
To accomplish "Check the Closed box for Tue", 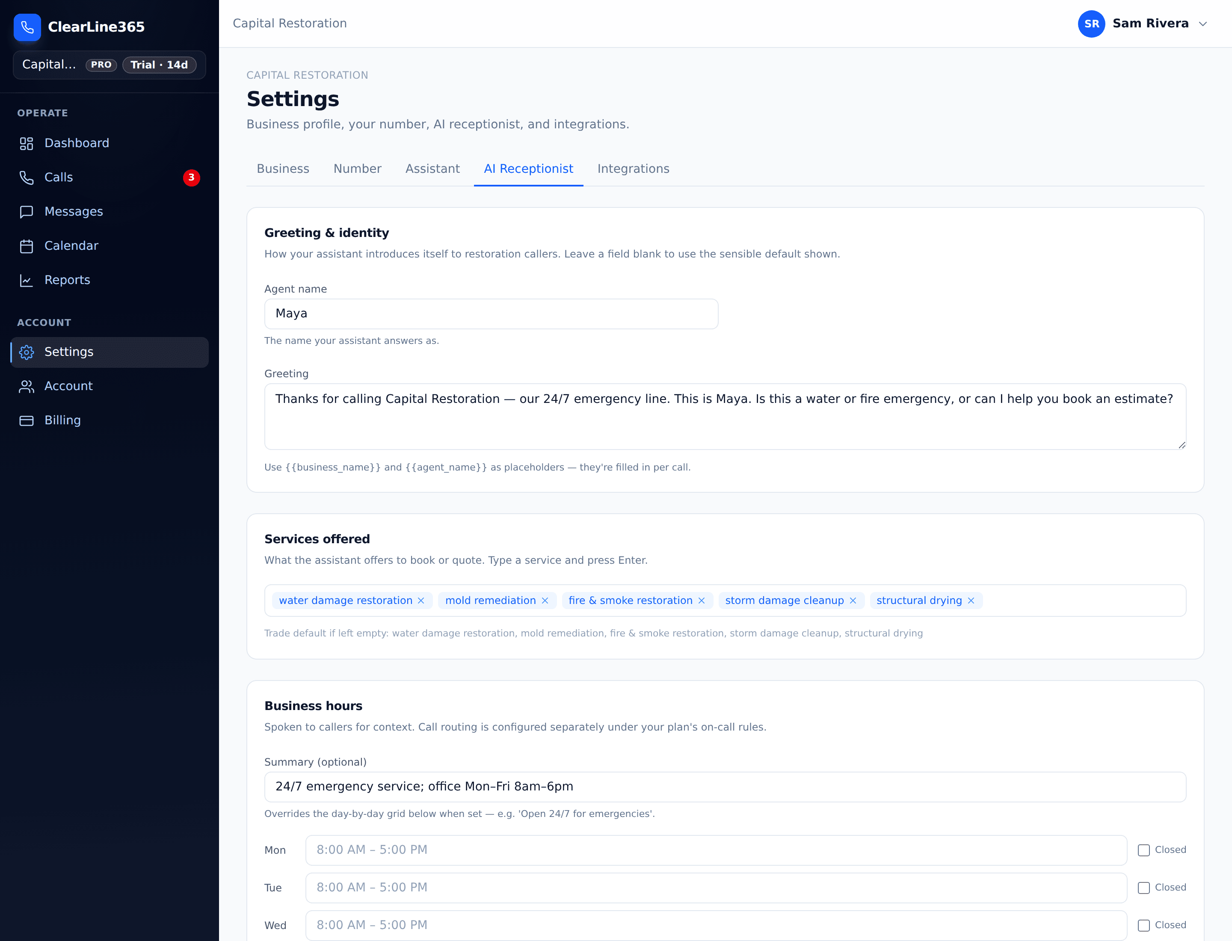I will click(x=1144, y=888).
